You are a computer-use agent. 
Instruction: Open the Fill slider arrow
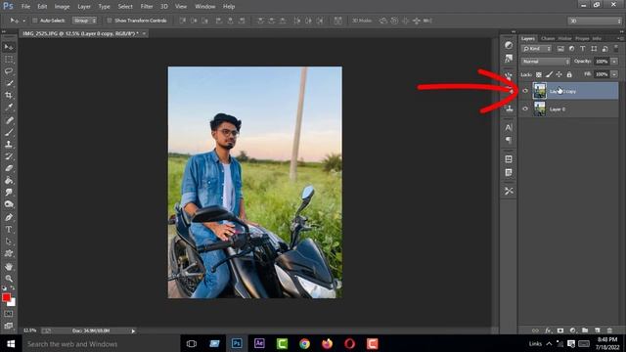614,74
